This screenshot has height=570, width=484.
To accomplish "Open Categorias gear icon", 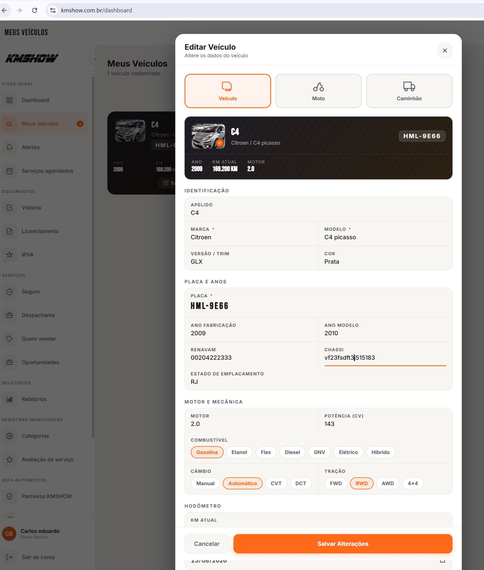I will tap(9, 436).
